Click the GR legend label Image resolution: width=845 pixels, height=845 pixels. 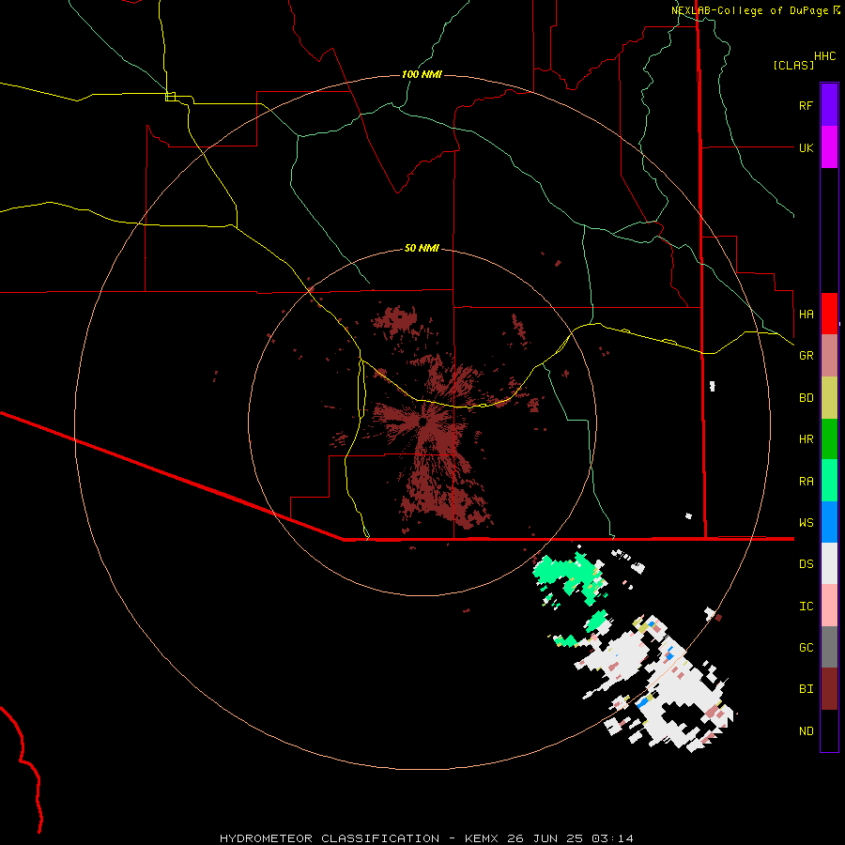point(806,356)
